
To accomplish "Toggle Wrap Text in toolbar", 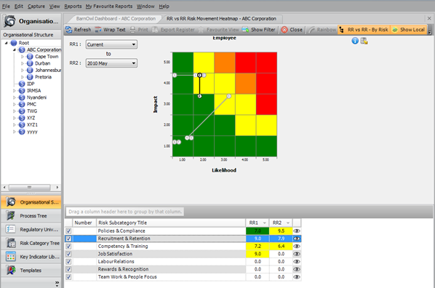I will coord(110,30).
